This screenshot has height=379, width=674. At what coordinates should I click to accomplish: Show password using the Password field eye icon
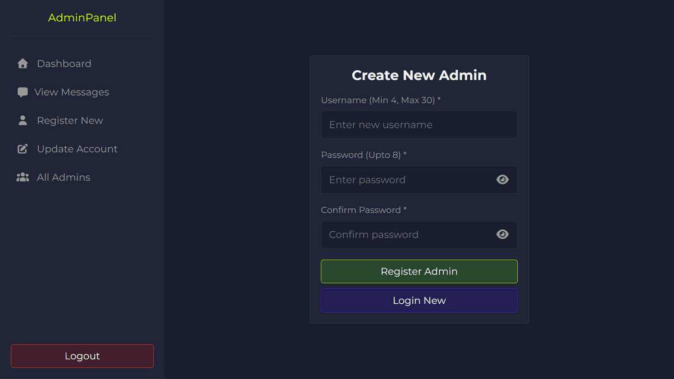point(503,180)
